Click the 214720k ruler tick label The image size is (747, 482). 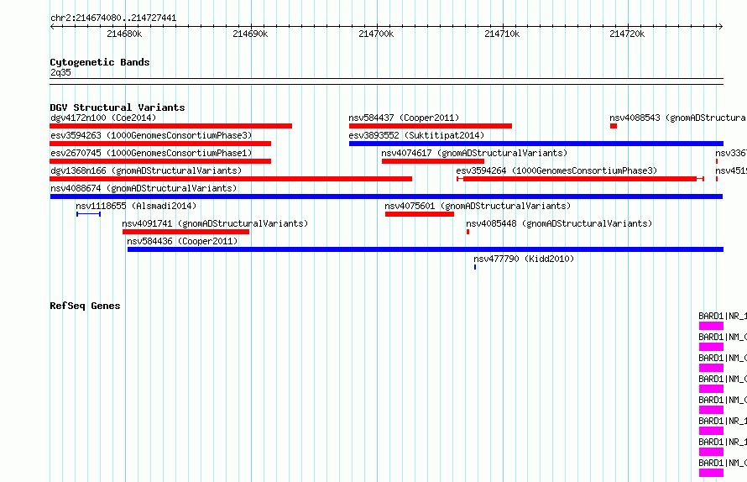[x=628, y=34]
